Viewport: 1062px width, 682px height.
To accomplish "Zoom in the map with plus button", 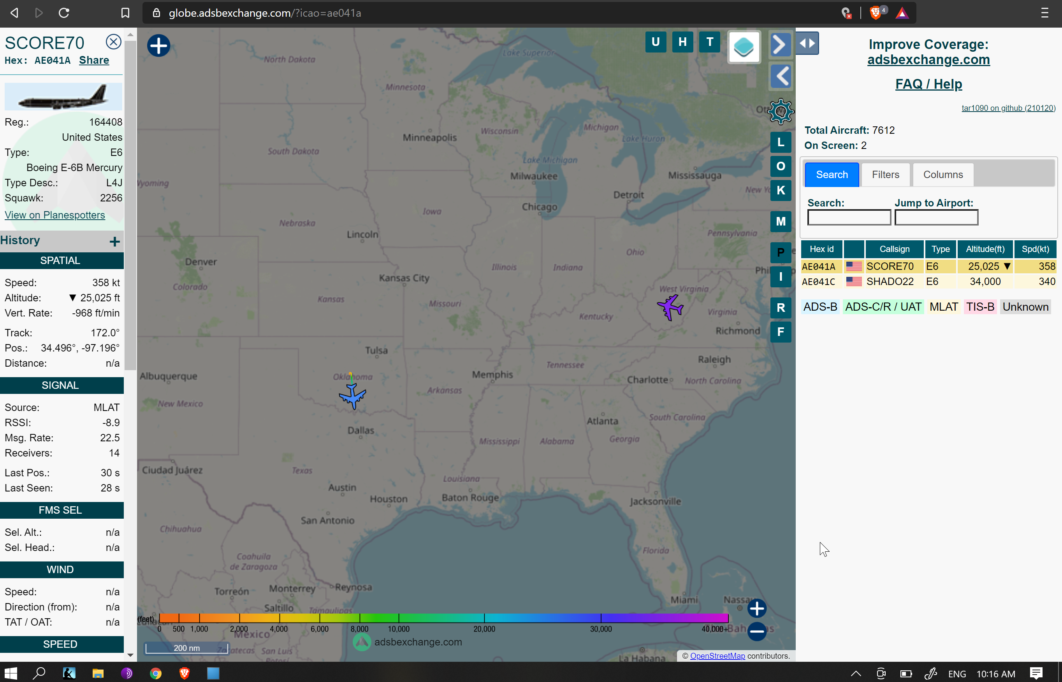I will [756, 609].
